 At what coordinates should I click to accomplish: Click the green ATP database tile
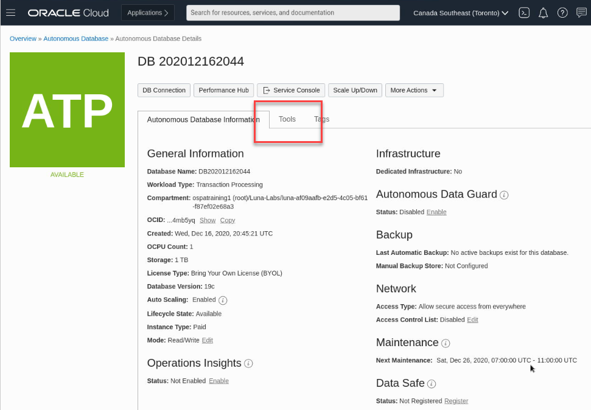point(67,109)
